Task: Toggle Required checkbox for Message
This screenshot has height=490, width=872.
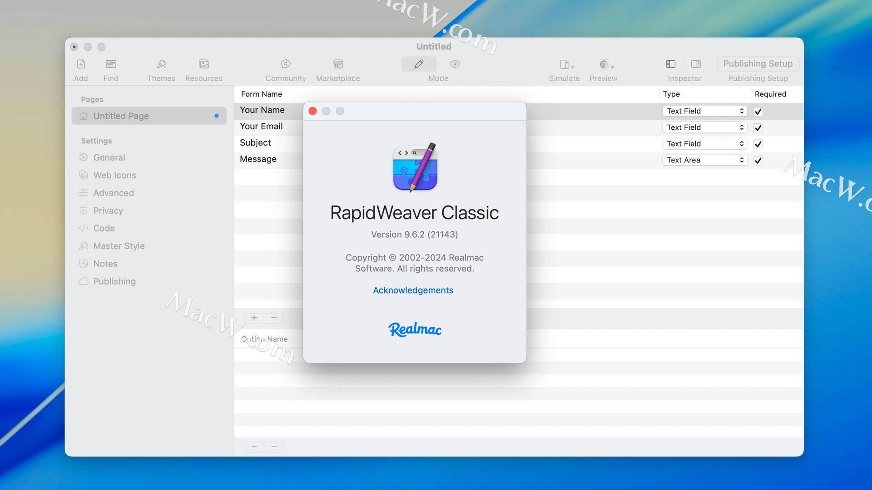Action: coord(758,160)
